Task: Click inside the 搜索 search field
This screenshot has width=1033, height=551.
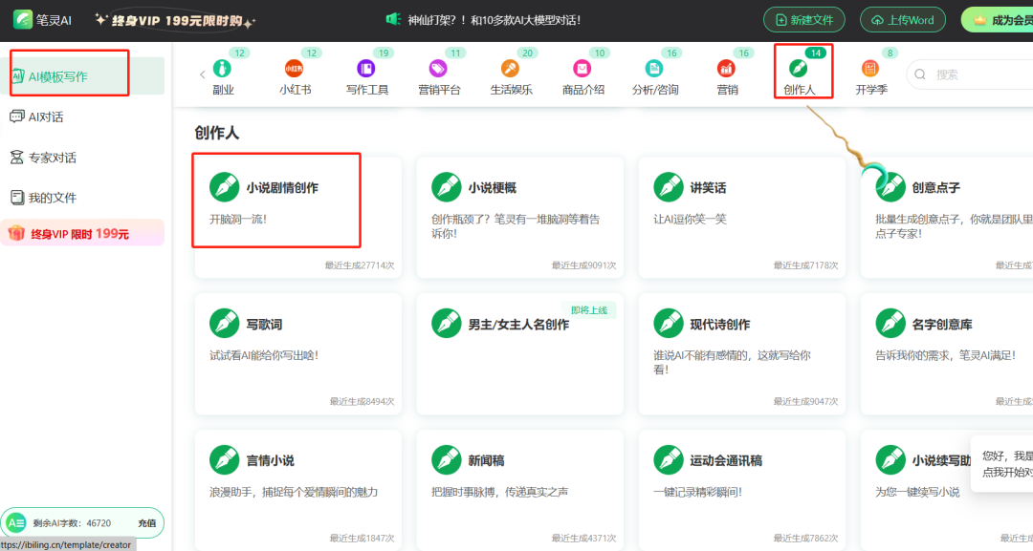Action: click(961, 74)
